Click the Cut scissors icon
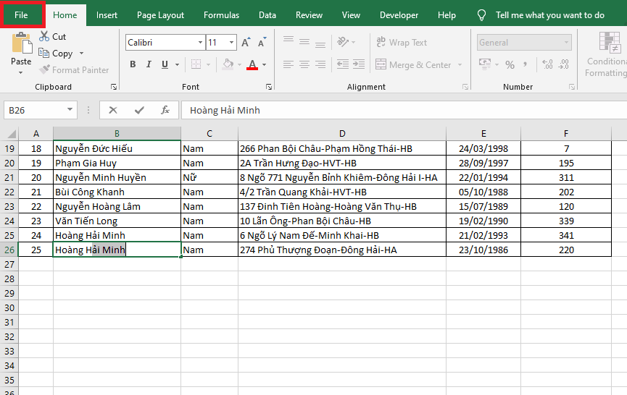This screenshot has height=395, width=627. (x=44, y=36)
